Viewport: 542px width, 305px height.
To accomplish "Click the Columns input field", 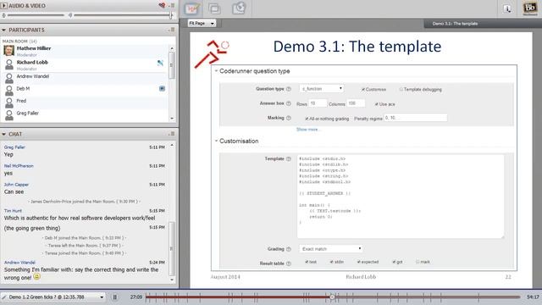I will [x=356, y=103].
